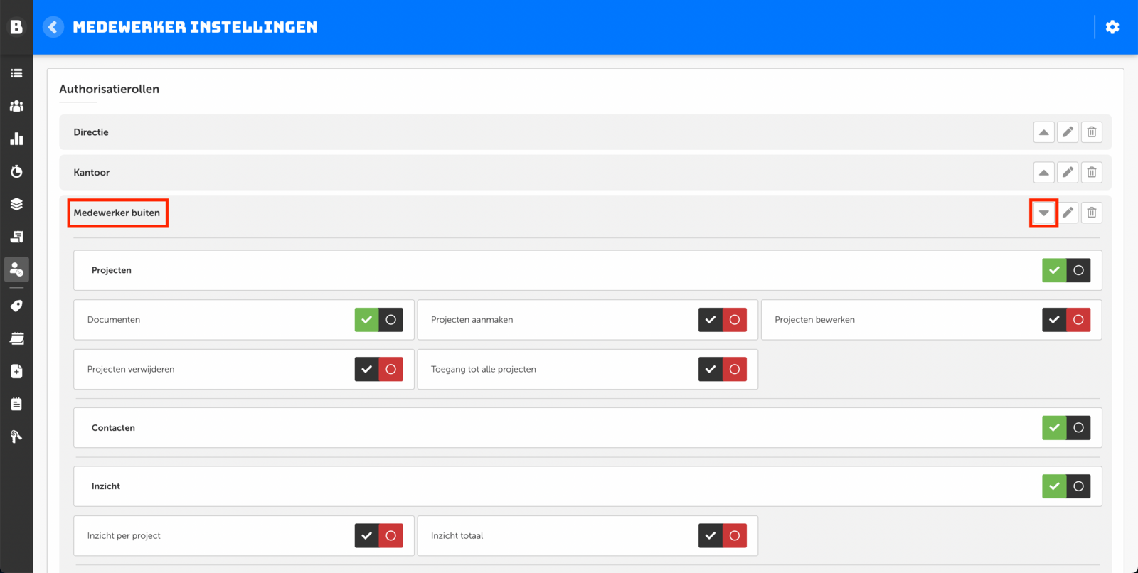Open the price tag sidebar icon
Viewport: 1138px width, 573px height.
coord(16,306)
